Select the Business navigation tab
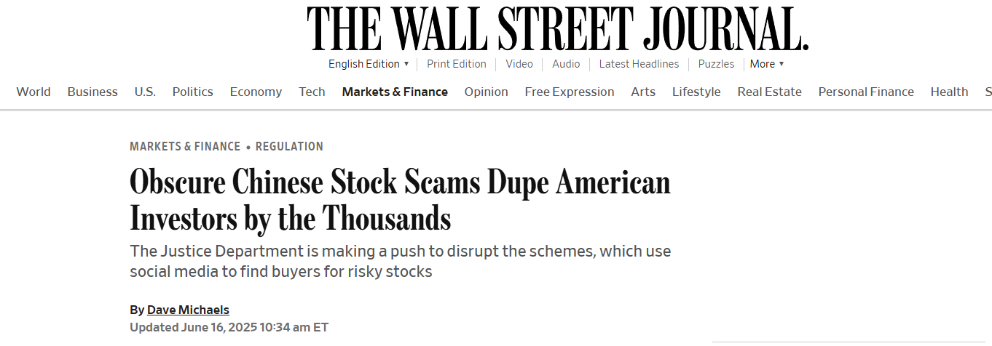The height and width of the screenshot is (346, 992). (92, 92)
